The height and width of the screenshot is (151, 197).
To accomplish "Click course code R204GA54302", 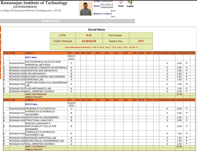I will pyautogui.click(x=17, y=109).
